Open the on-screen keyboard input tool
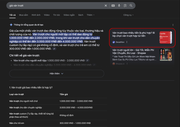180x127 pixels. (x=113, y=6)
